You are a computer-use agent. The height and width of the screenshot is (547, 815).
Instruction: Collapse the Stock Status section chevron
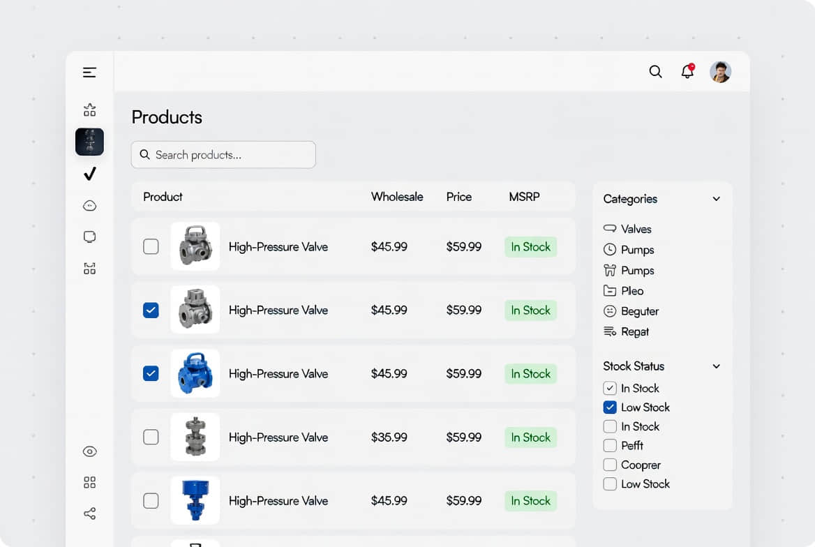point(716,366)
